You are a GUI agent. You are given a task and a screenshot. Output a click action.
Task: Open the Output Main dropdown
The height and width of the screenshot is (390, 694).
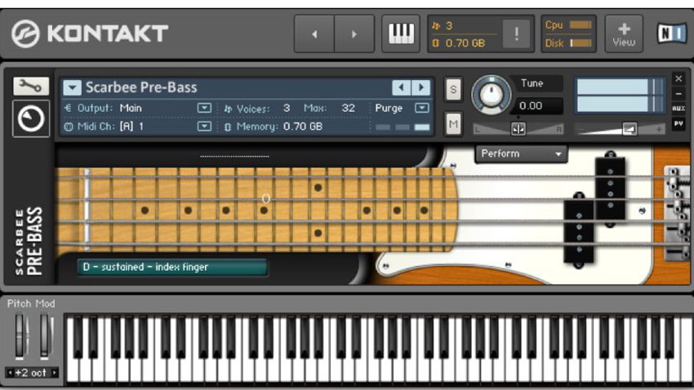204,108
